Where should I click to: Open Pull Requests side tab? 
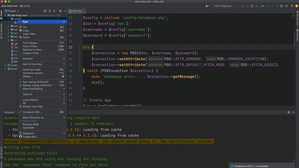1,31
